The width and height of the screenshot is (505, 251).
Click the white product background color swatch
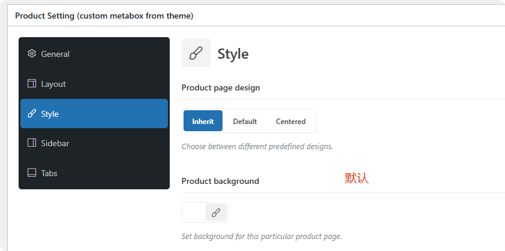coord(194,213)
